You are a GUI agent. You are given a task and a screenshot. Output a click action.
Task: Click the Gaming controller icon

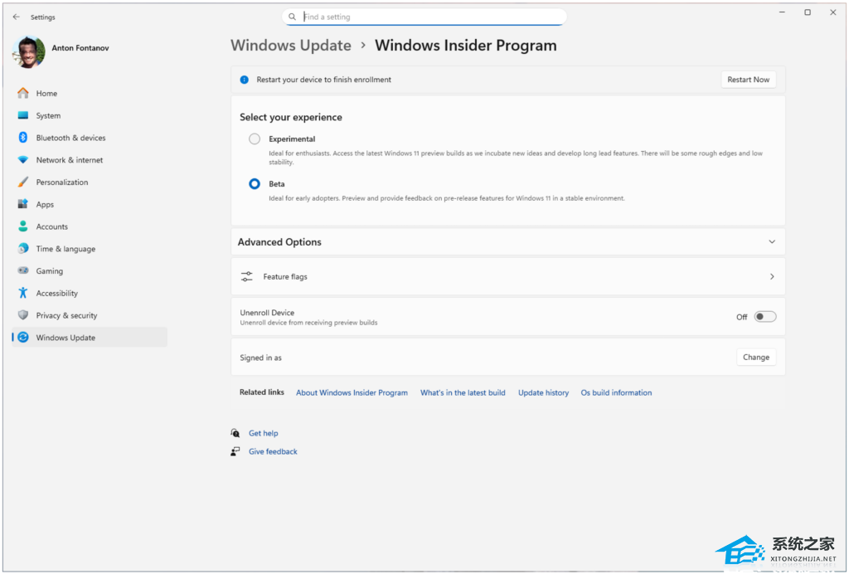(x=22, y=270)
